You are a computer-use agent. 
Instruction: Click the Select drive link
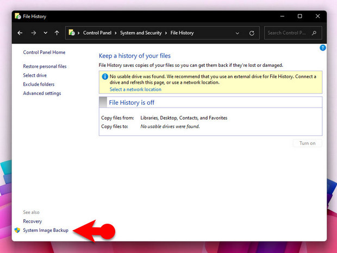point(35,75)
